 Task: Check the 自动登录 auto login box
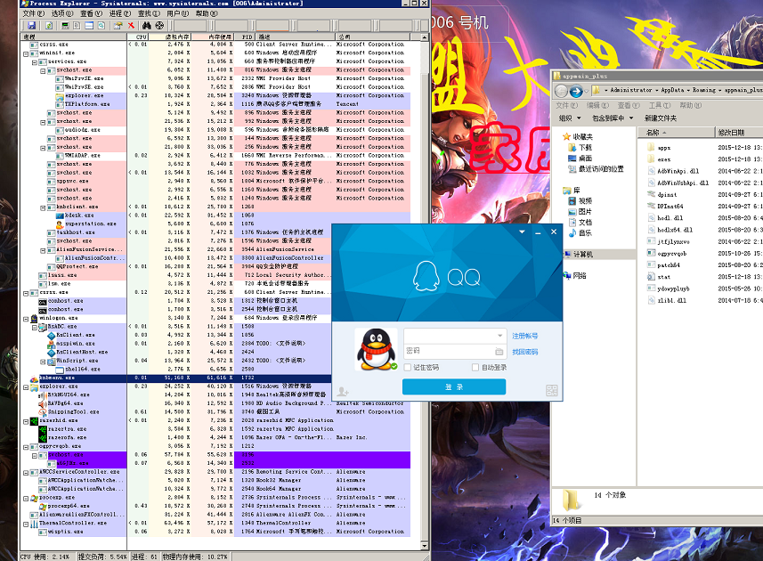[x=475, y=368]
